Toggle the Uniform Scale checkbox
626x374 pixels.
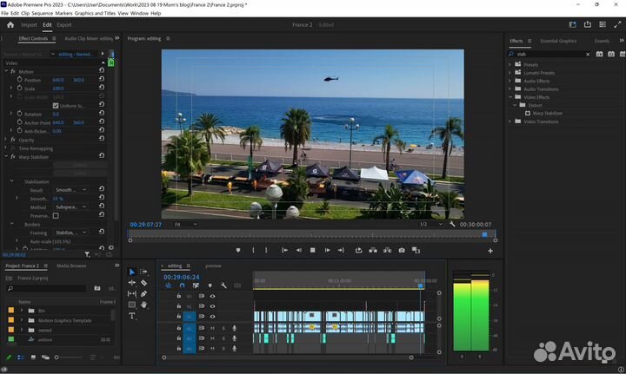(x=56, y=105)
